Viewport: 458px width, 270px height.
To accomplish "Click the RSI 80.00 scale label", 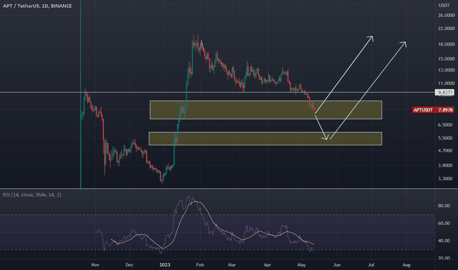I will (x=444, y=206).
